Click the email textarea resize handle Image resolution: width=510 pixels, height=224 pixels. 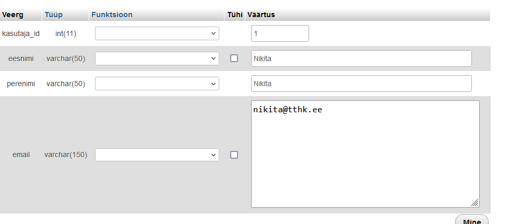click(x=475, y=203)
